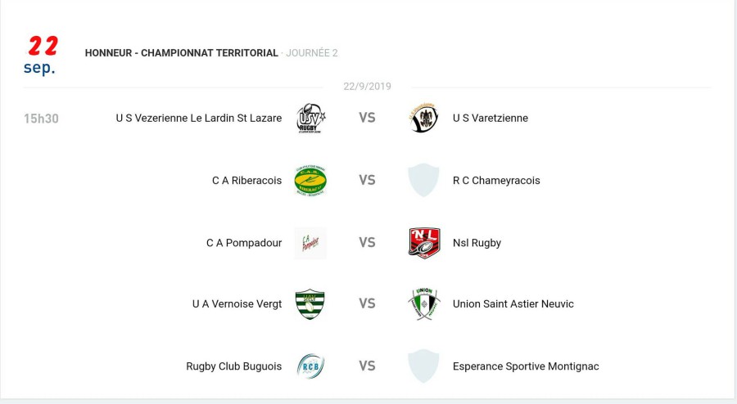
Task: Click the 22 sep. date badge
Action: click(41, 56)
